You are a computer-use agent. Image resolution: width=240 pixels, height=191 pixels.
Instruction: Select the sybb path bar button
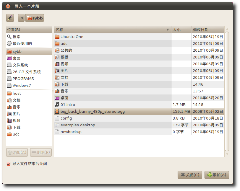click(35, 18)
